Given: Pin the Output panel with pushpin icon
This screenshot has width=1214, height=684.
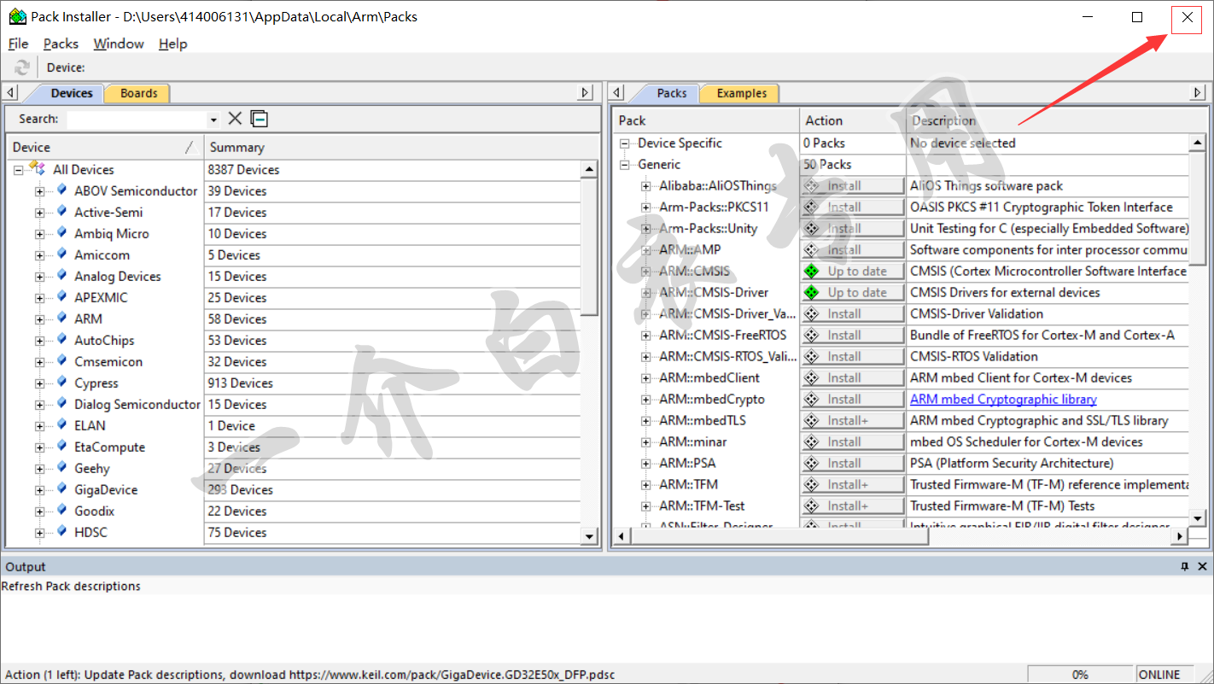Looking at the screenshot, I should [1185, 566].
